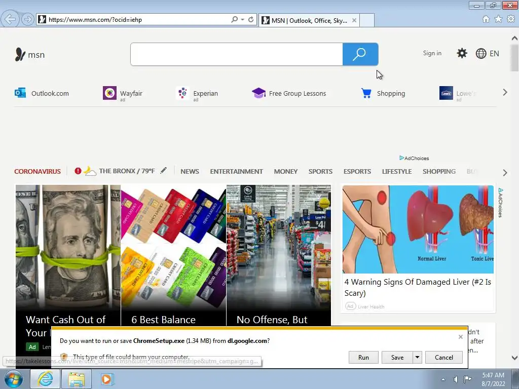Click the browser Back arrow button
519x389 pixels.
click(10, 20)
